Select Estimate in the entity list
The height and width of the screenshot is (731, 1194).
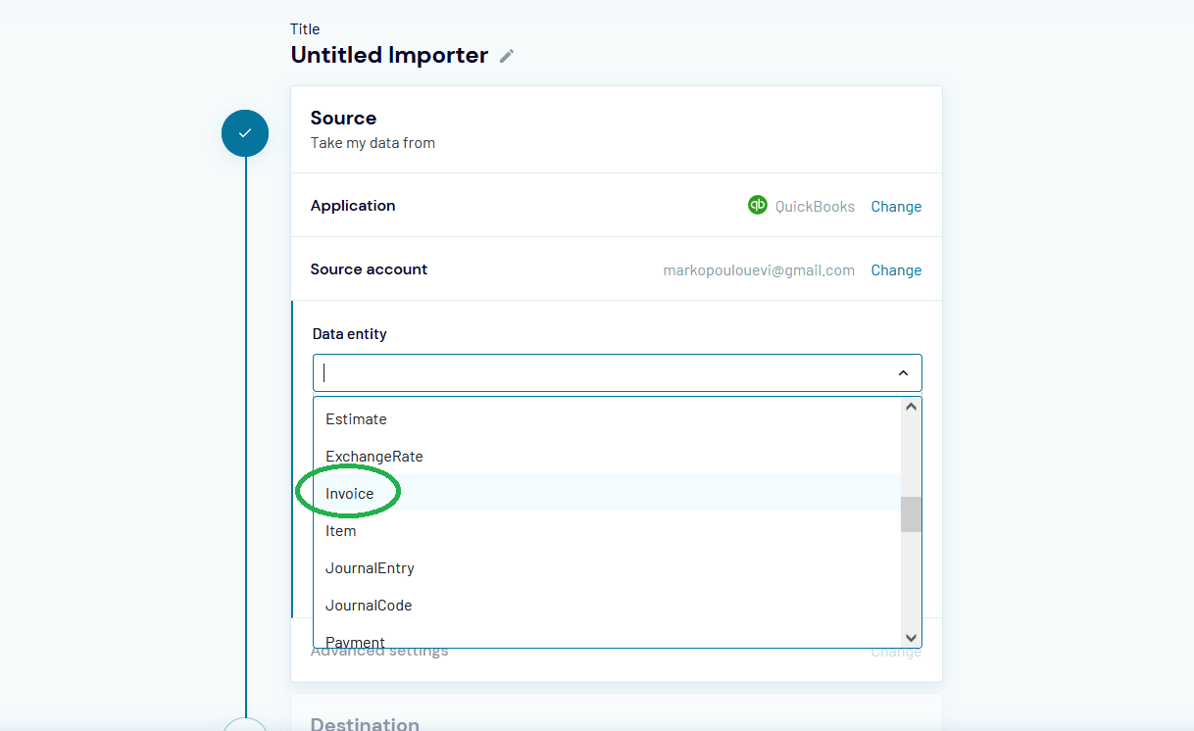(x=356, y=418)
